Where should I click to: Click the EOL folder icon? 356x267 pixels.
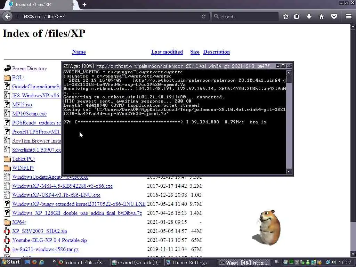pos(7,78)
